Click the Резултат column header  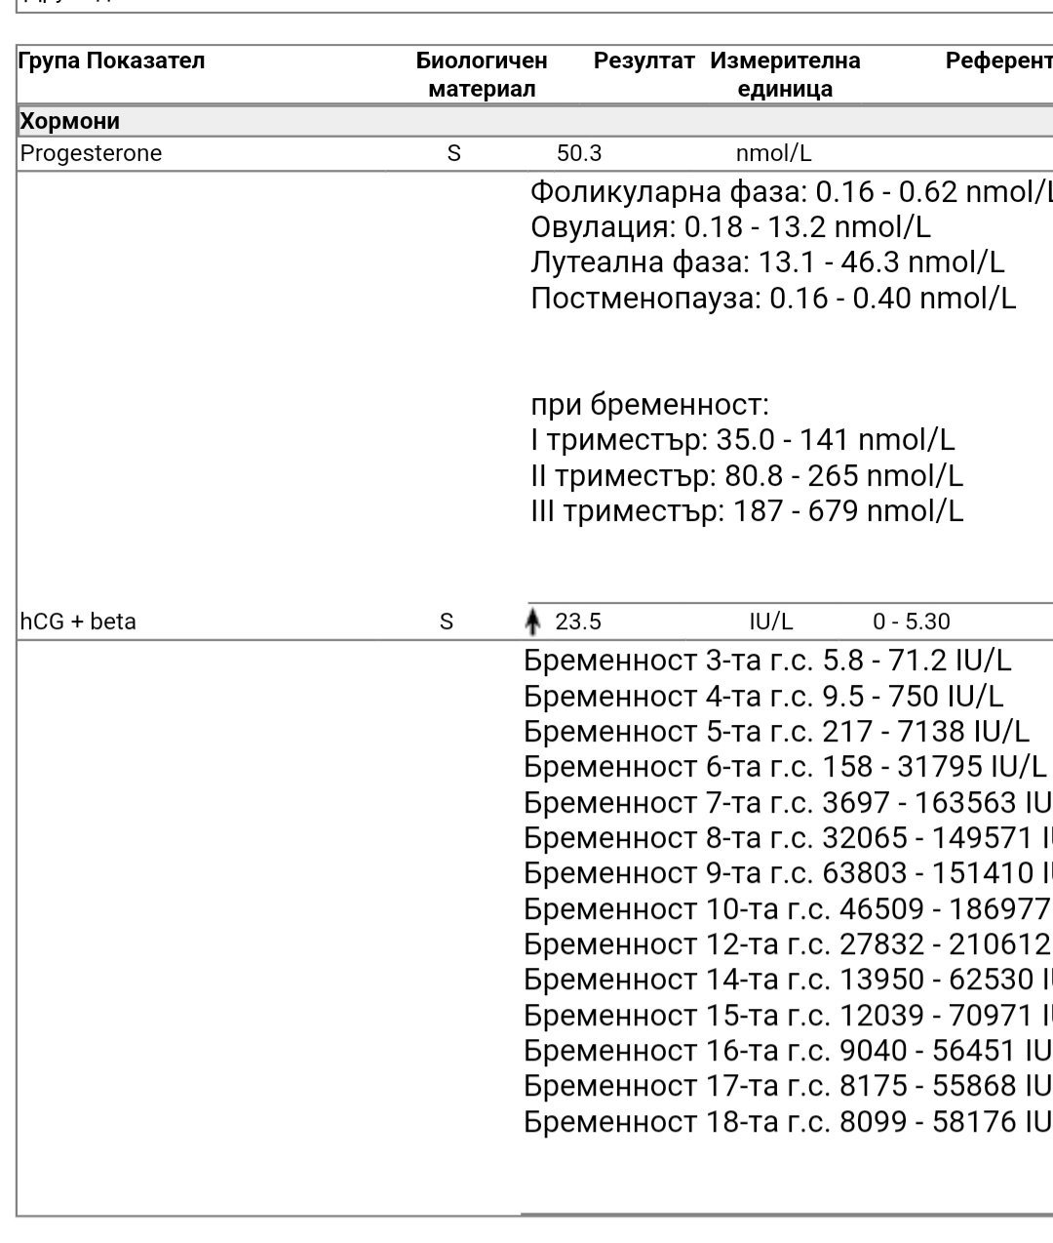[x=643, y=60]
